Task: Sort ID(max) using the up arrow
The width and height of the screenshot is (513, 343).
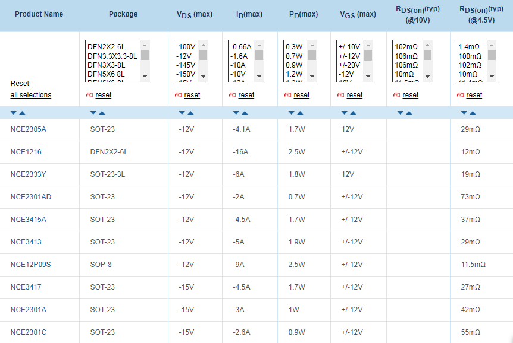Action: click(x=245, y=113)
